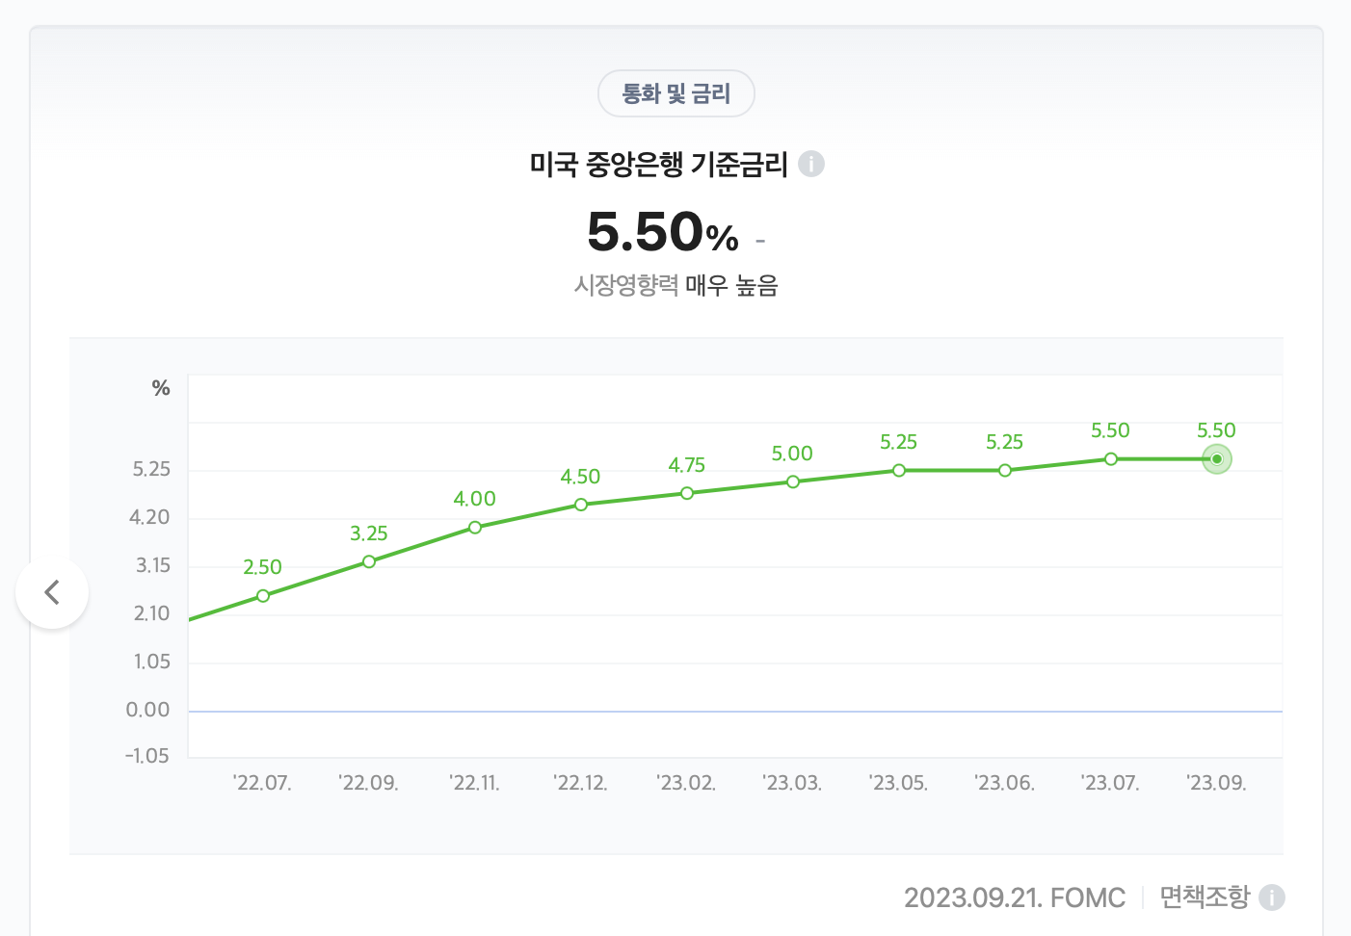Screen dimensions: 1351x936
Task: Select the highlighted '23.09. data point
Action: click(1216, 459)
